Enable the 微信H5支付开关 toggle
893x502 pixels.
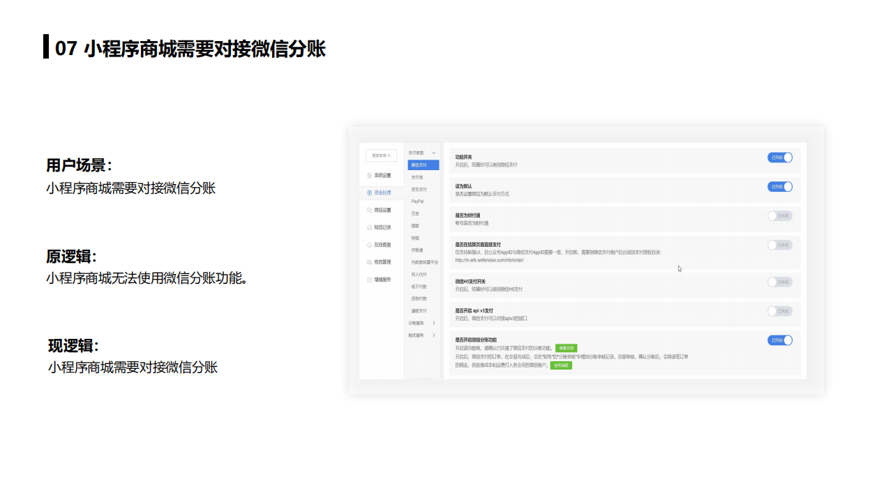pos(780,282)
